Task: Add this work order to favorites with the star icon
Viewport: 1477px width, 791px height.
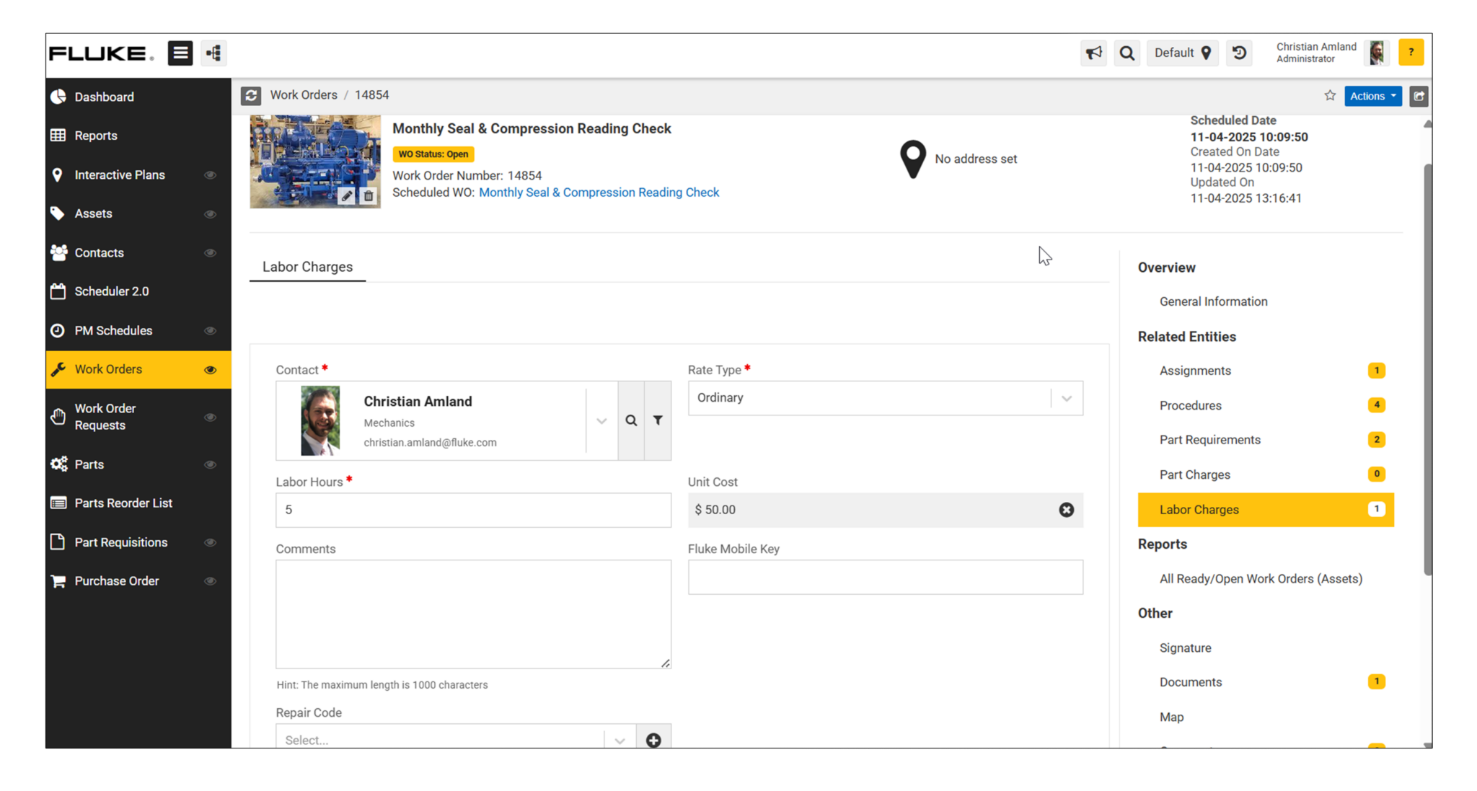Action: 1330,95
